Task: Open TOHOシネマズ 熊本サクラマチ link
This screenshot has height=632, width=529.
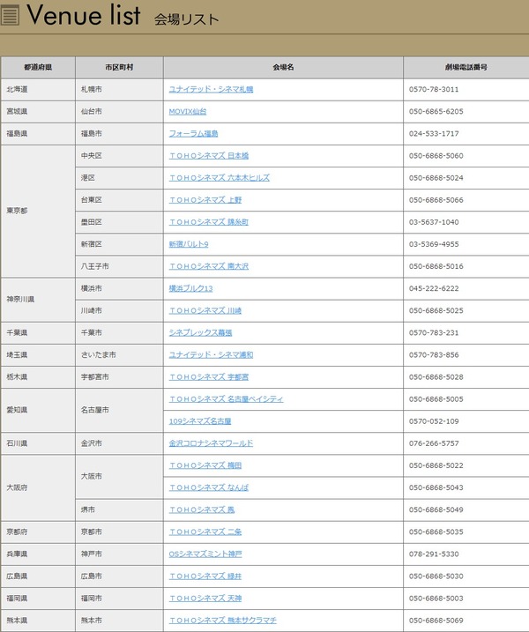Action: (222, 621)
